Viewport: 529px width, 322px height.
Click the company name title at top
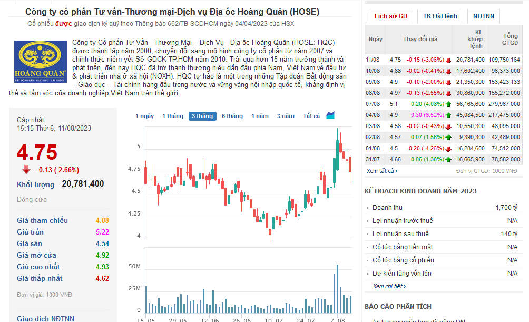tap(172, 12)
